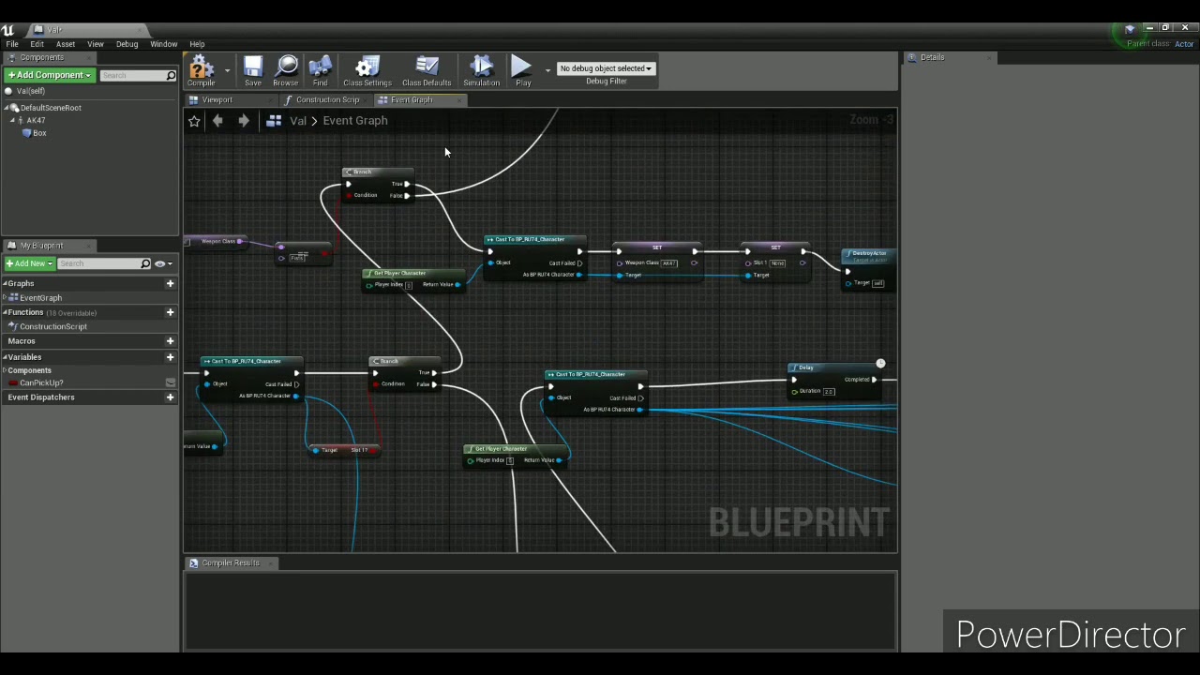
Task: Open the debug object selector dropdown
Action: [x=606, y=68]
